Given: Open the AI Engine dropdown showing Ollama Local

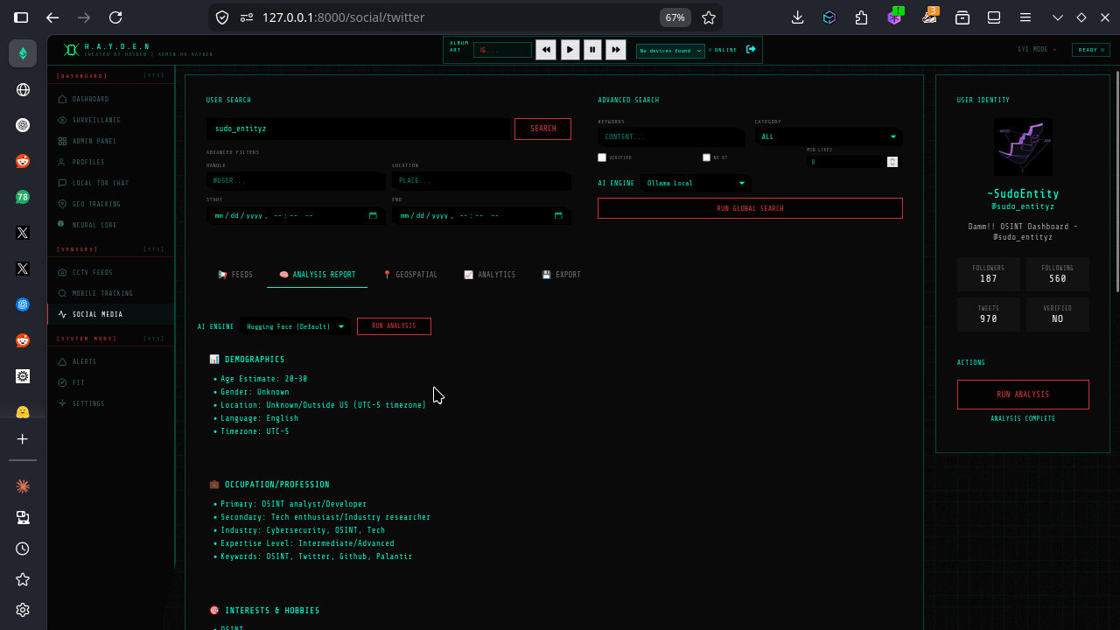Looking at the screenshot, I should (x=696, y=183).
